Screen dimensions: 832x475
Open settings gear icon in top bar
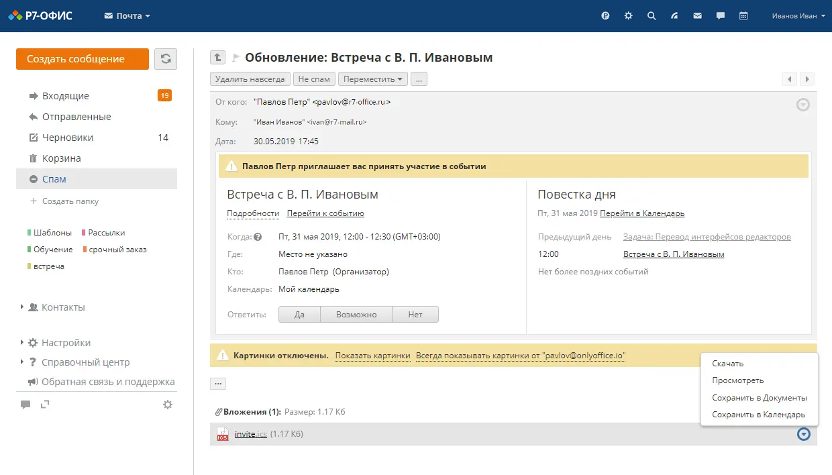click(x=628, y=16)
